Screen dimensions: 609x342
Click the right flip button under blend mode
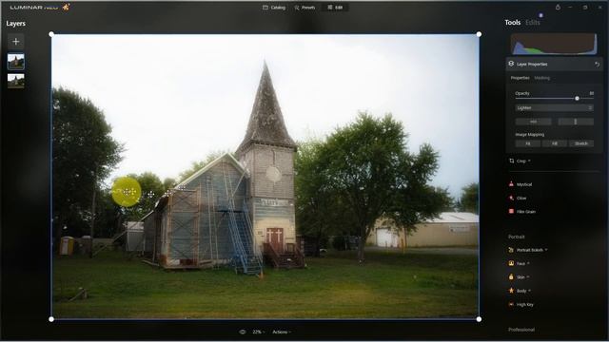click(x=576, y=122)
